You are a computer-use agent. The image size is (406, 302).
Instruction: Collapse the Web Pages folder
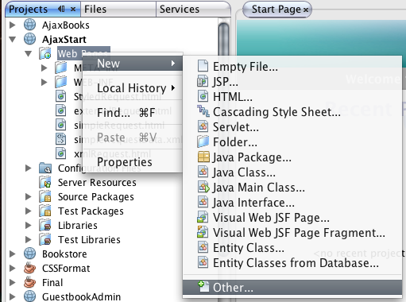[28, 54]
